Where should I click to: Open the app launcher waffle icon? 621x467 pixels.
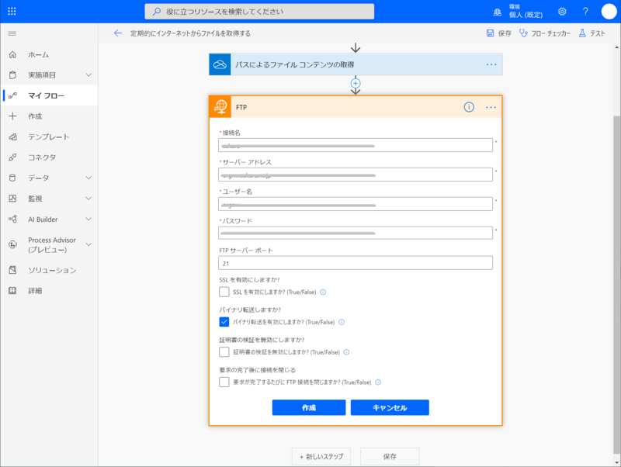pos(12,12)
